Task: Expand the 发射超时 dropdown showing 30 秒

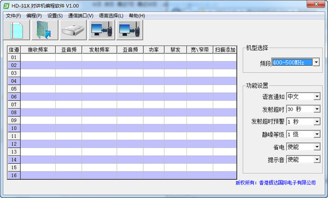Action: pyautogui.click(x=317, y=109)
